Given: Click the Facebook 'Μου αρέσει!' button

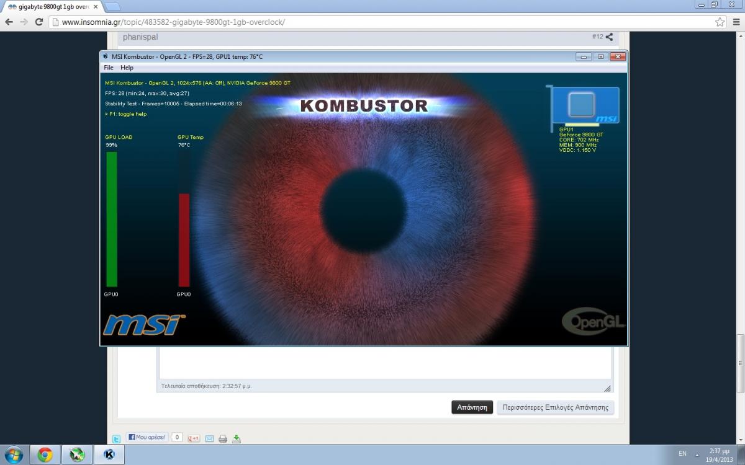Looking at the screenshot, I should 147,437.
